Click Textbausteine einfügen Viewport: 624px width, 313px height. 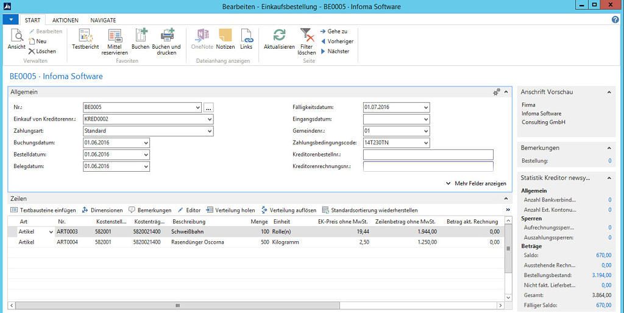tap(43, 210)
